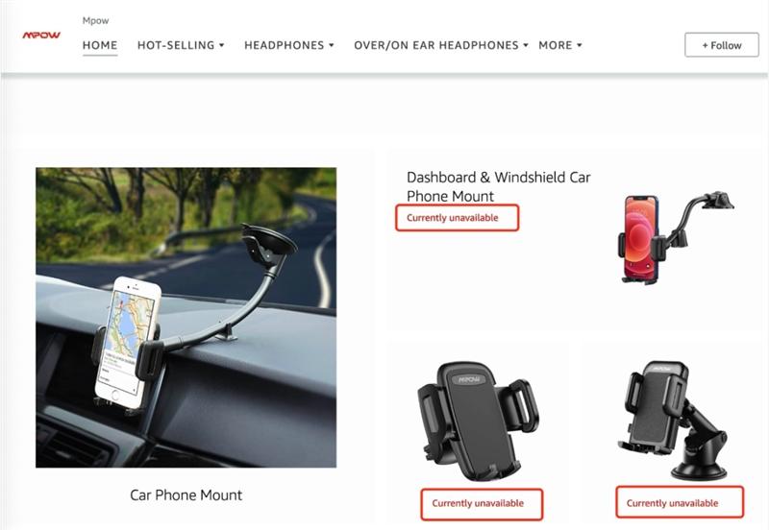Select the long-arm mount with red phone image
Screen dimensions: 769x530
[x=676, y=237]
